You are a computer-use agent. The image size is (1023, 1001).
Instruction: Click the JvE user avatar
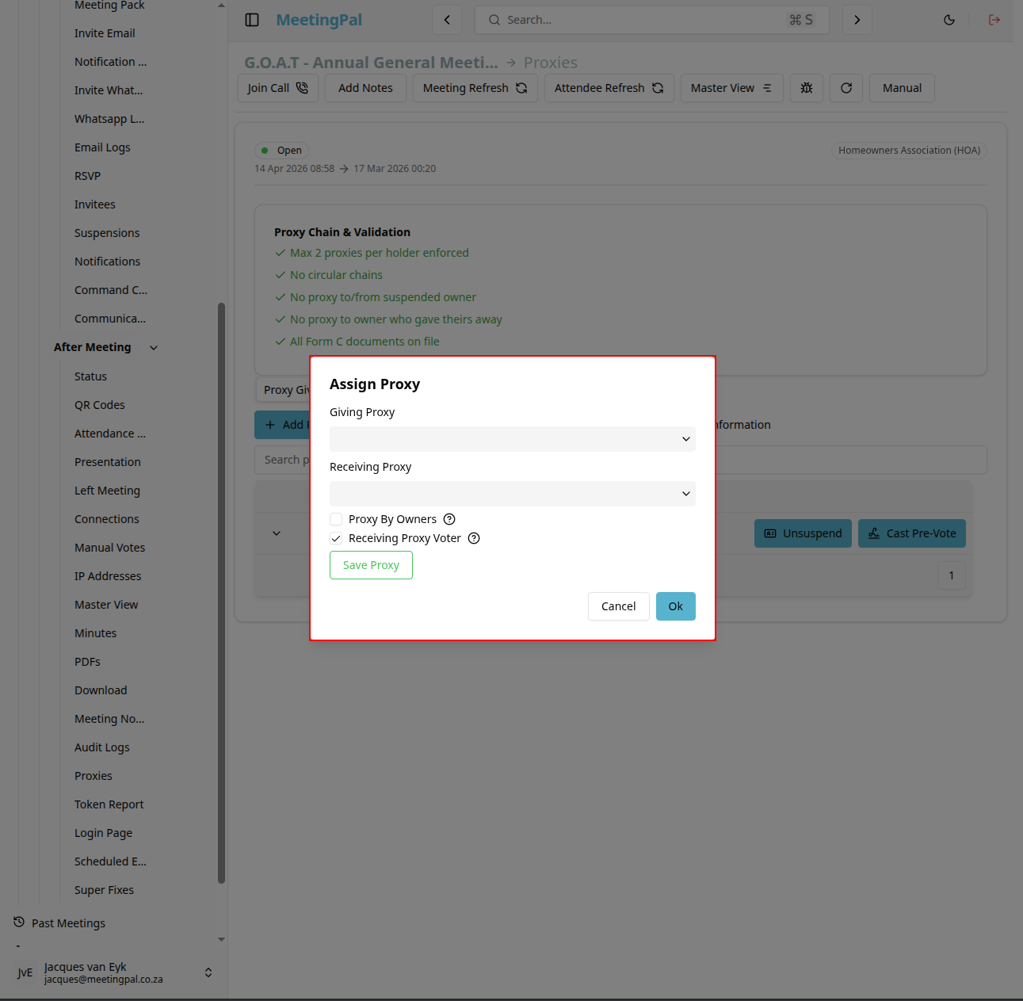click(25, 972)
